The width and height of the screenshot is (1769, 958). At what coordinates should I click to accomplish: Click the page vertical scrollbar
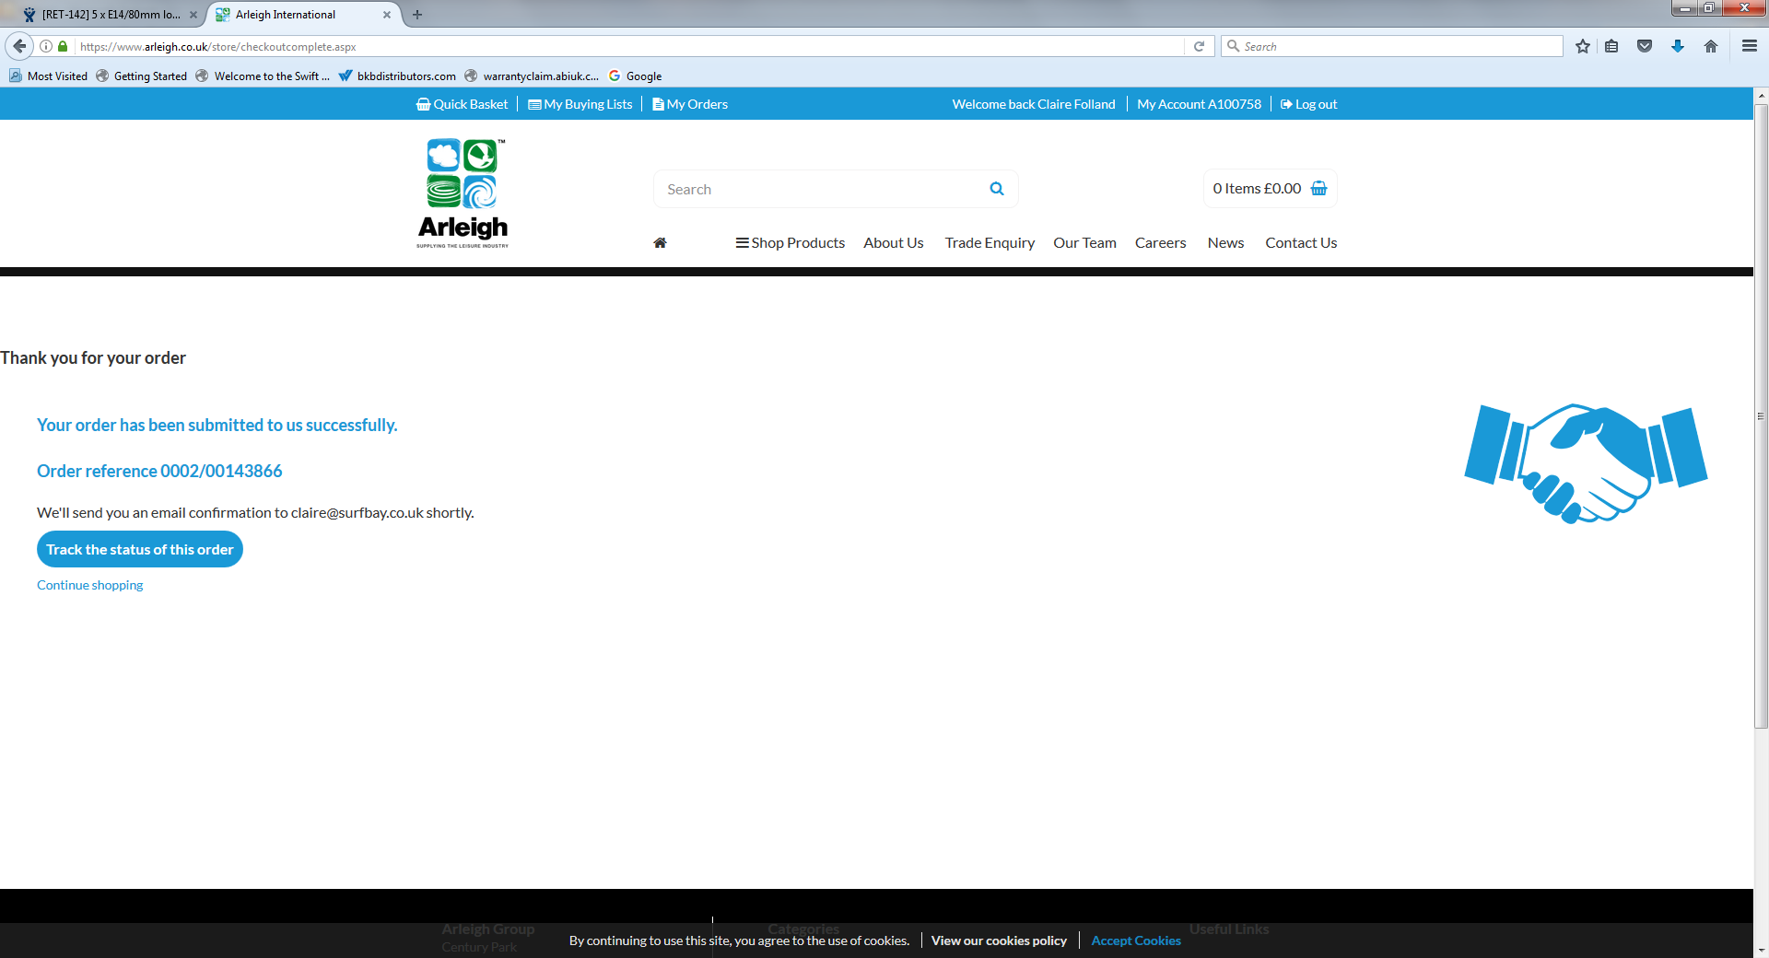(1761, 415)
